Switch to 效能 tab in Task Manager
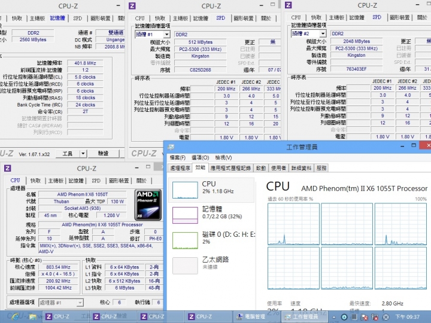This screenshot has height=323, width=431. tap(201, 167)
